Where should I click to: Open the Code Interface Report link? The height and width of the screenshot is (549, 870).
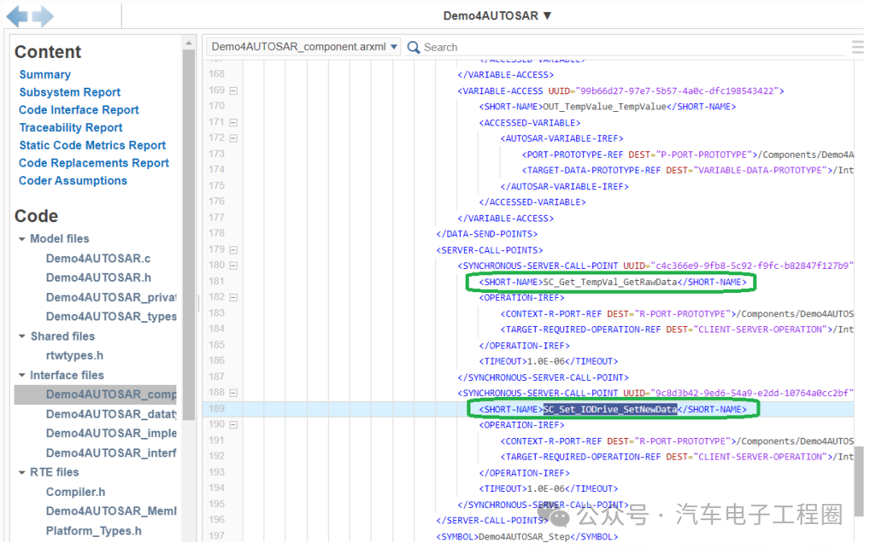pyautogui.click(x=79, y=109)
